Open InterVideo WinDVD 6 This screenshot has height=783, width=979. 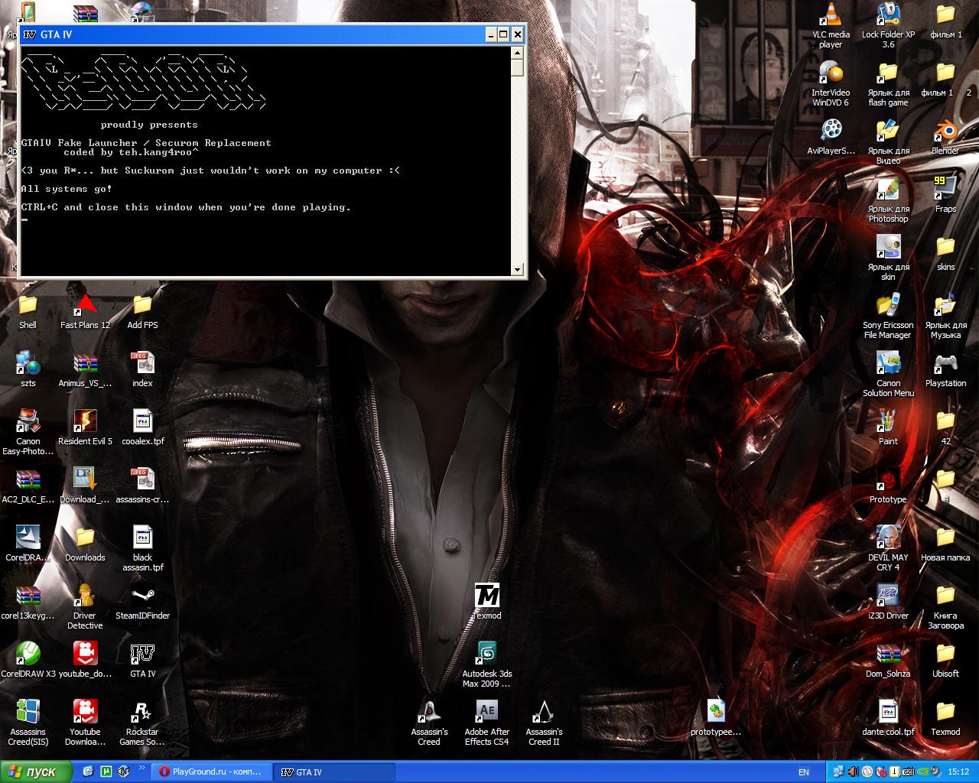831,83
